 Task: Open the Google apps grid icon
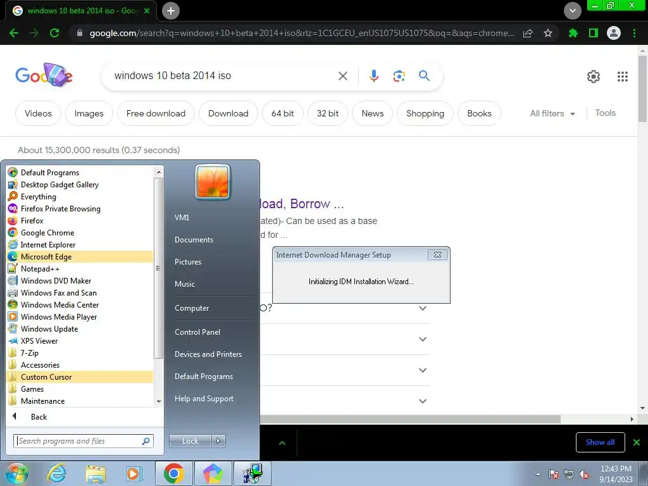point(623,77)
